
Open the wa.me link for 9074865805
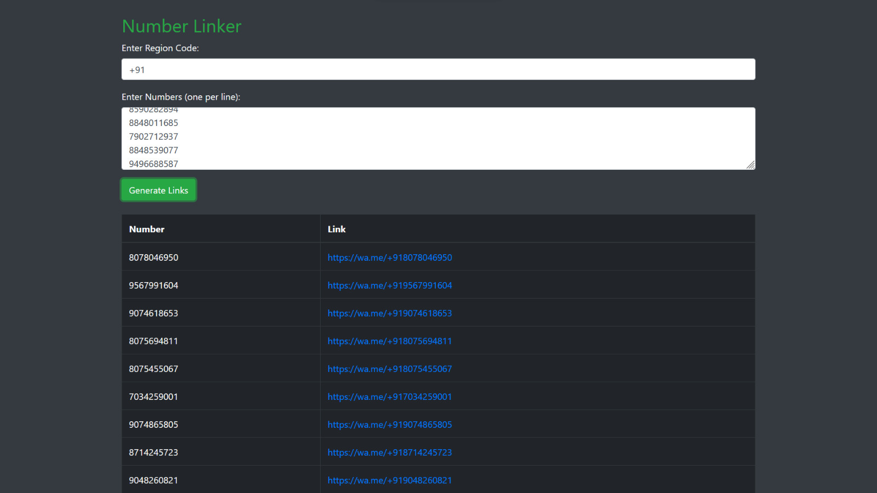click(389, 424)
